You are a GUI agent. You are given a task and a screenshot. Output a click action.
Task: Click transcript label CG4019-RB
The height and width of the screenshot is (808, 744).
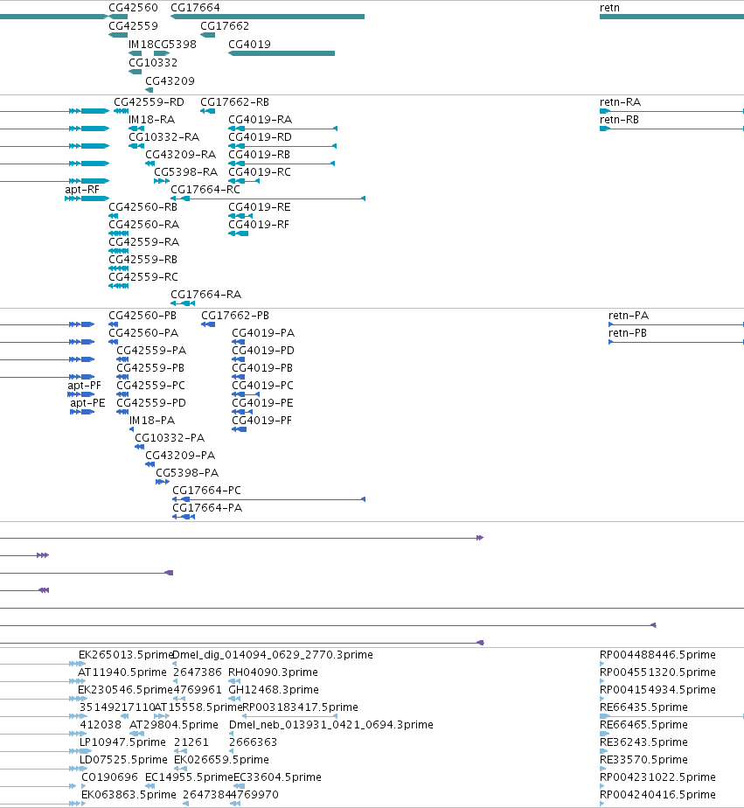coord(259,155)
